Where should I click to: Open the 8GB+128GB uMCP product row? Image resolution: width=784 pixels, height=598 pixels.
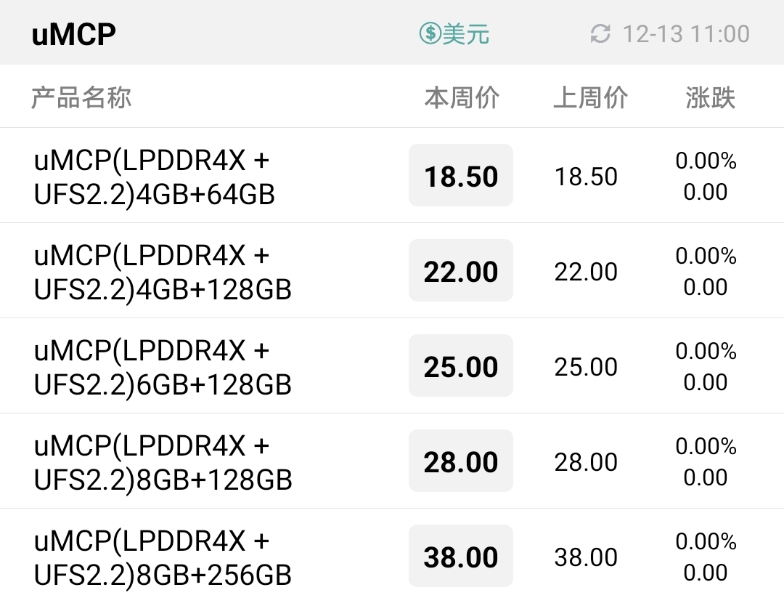coord(392,461)
